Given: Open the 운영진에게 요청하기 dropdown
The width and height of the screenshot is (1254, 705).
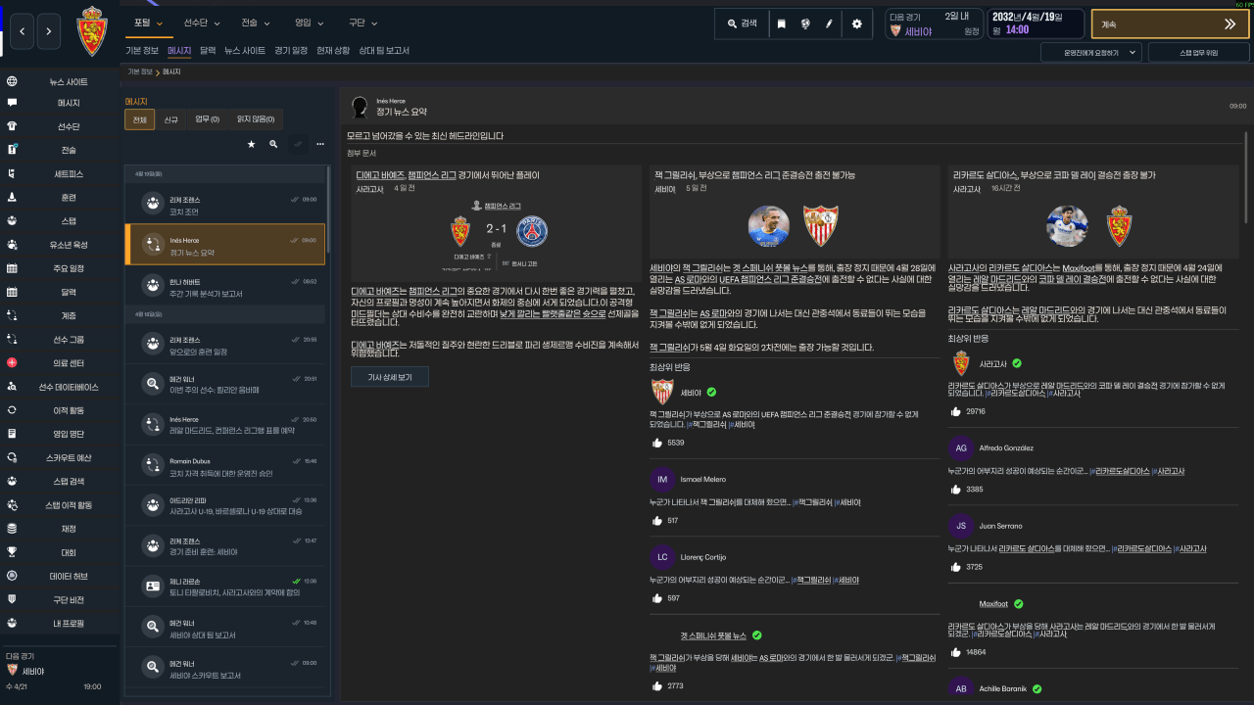Looking at the screenshot, I should [1091, 52].
